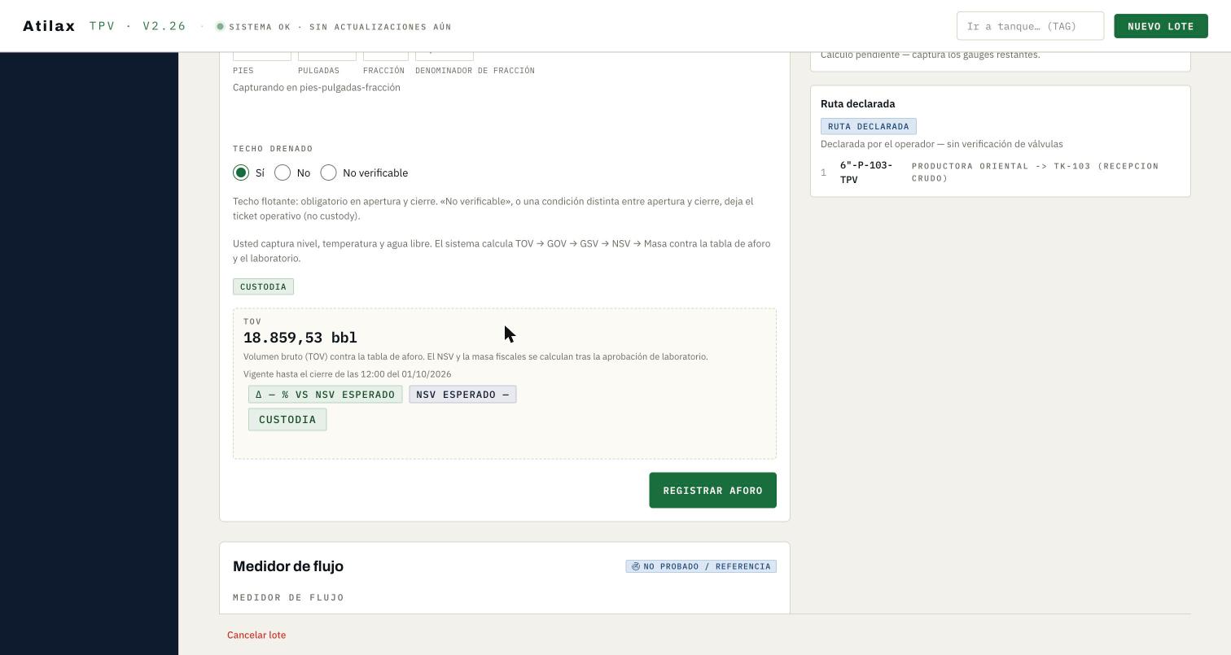
Task: Click 'Cálculo pendiente' message
Action: [x=931, y=55]
